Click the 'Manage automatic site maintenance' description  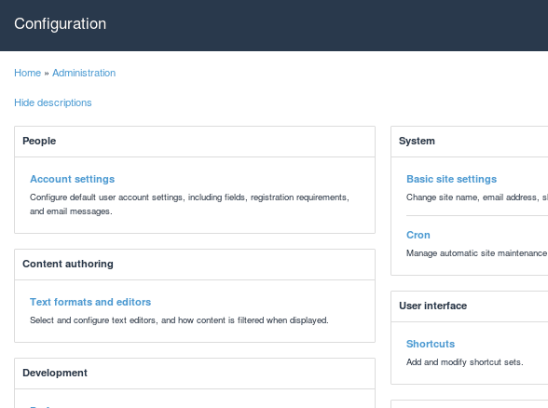coord(477,253)
